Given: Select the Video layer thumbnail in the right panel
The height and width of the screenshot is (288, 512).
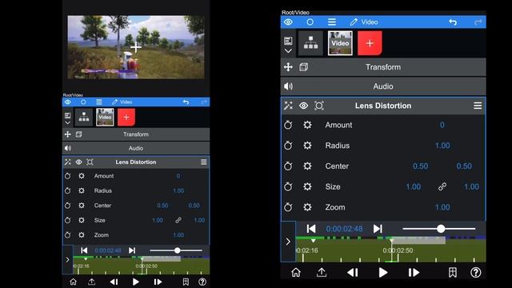Looking at the screenshot, I should pyautogui.click(x=340, y=43).
